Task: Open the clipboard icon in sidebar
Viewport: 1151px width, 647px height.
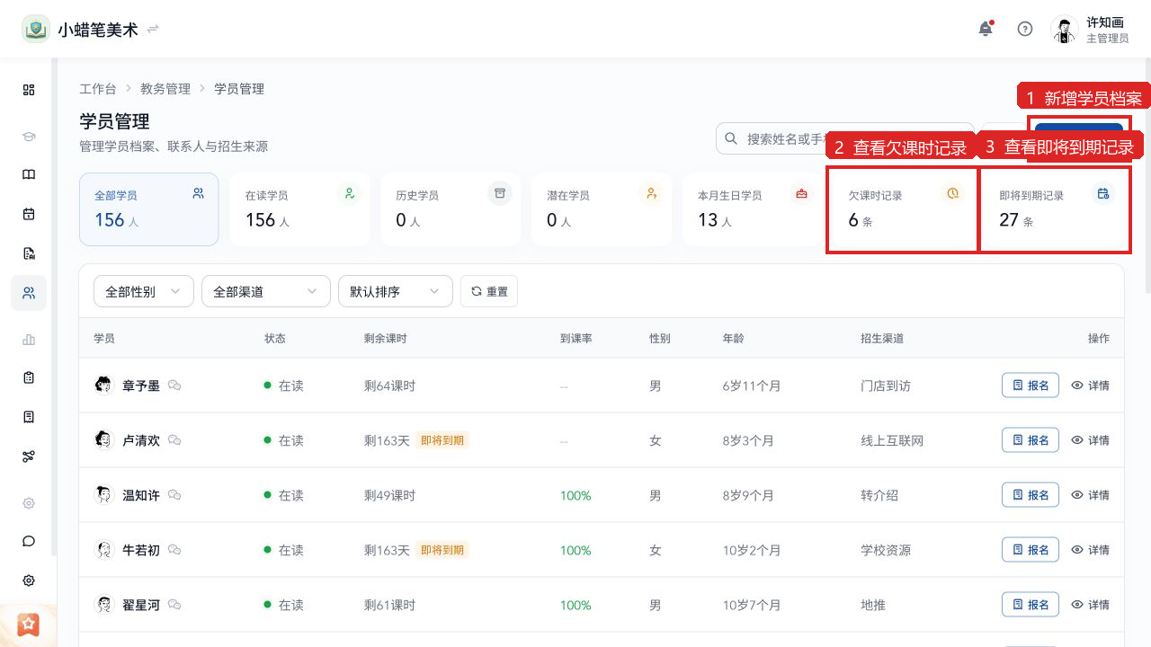Action: click(x=29, y=377)
